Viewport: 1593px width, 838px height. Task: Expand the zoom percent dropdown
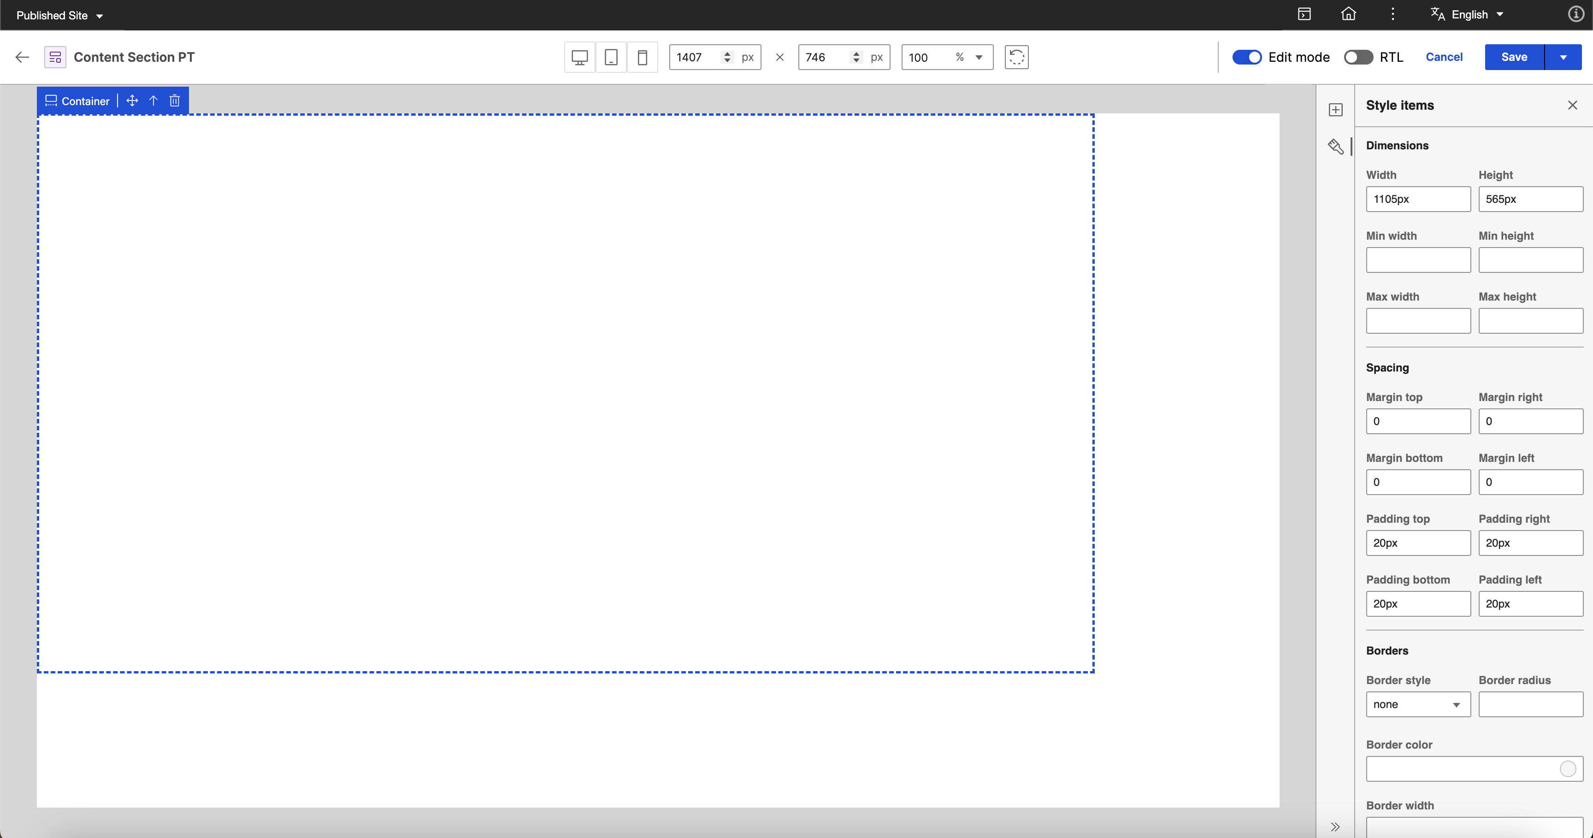point(978,58)
